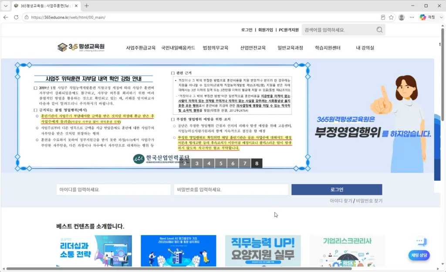The width and height of the screenshot is (446, 272).
Task: Click the vertical page scrollbar
Action: pos(443,74)
